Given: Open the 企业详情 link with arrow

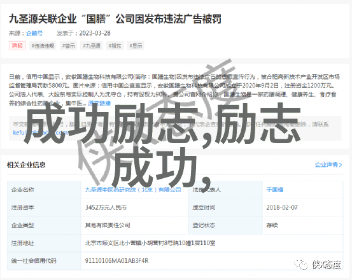Looking at the screenshot, I should (x=328, y=165).
